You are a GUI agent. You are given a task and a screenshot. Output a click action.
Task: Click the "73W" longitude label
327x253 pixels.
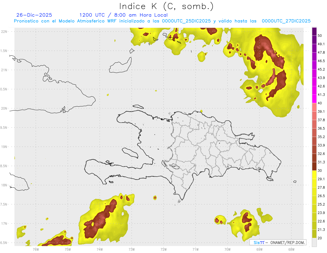click(x=132, y=249)
